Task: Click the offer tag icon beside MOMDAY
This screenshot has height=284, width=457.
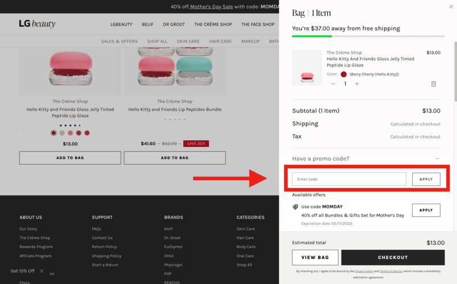Action: coord(295,207)
